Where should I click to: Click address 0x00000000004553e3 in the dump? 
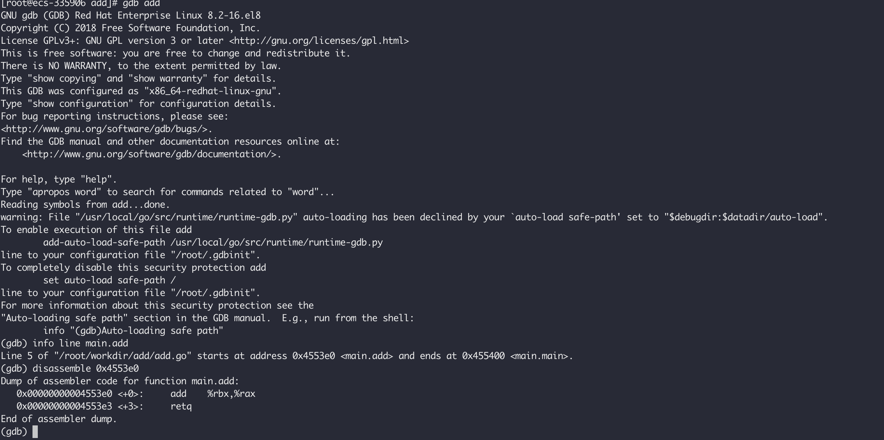pyautogui.click(x=64, y=406)
